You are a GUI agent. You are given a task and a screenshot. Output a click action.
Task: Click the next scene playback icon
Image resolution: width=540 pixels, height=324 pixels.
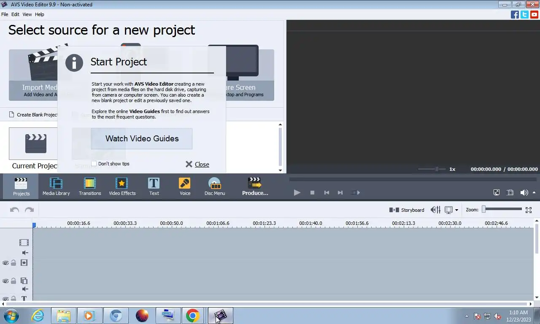click(x=356, y=192)
